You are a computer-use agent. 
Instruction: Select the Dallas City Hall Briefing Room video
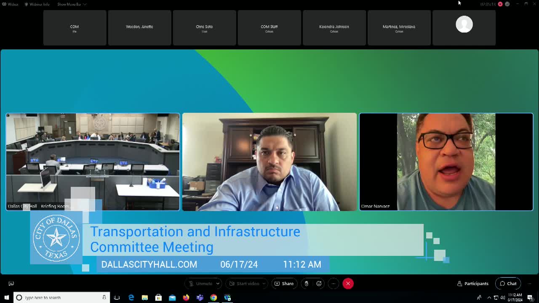93,162
